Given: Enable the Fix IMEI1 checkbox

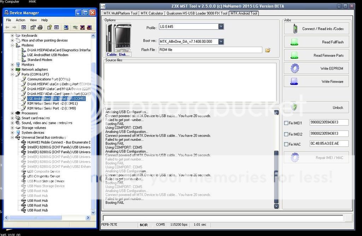Looking at the screenshot, I should click(286, 123).
